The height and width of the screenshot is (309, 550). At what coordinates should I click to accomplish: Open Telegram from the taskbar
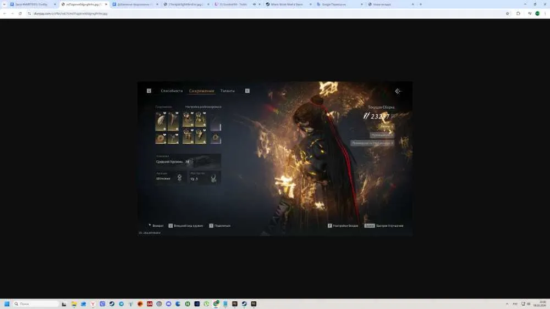coord(122,304)
